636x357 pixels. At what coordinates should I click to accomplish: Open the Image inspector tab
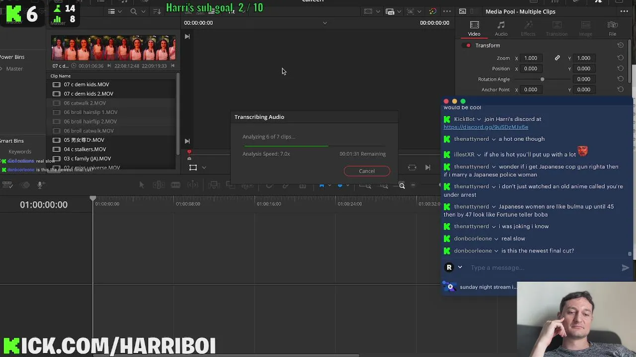point(585,29)
